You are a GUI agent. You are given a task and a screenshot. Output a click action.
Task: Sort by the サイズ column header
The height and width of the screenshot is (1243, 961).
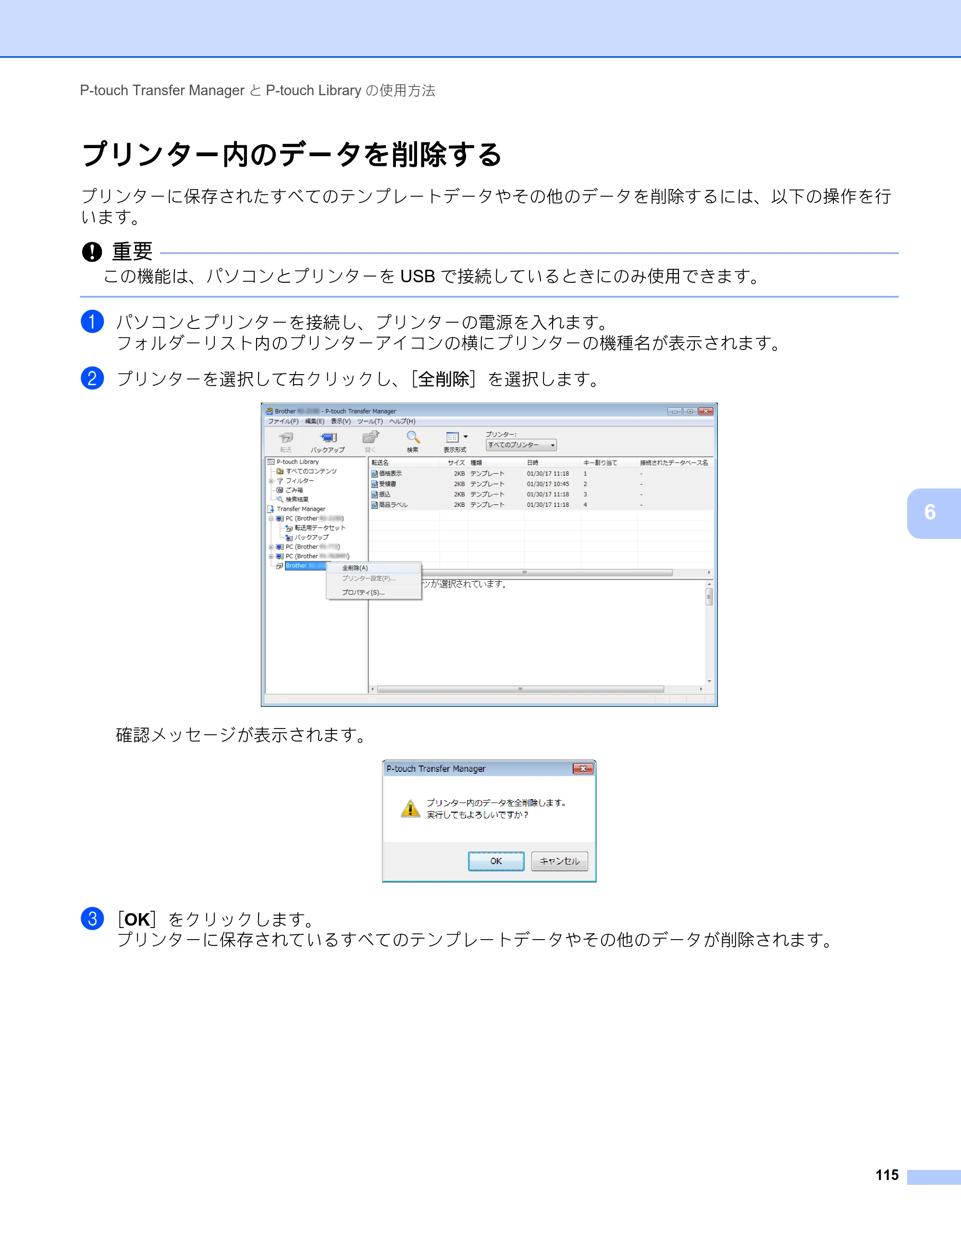pos(453,463)
